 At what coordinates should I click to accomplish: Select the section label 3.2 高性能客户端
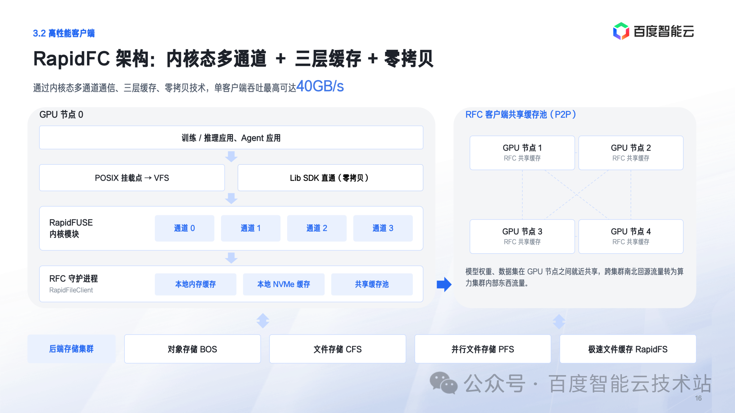pyautogui.click(x=64, y=33)
